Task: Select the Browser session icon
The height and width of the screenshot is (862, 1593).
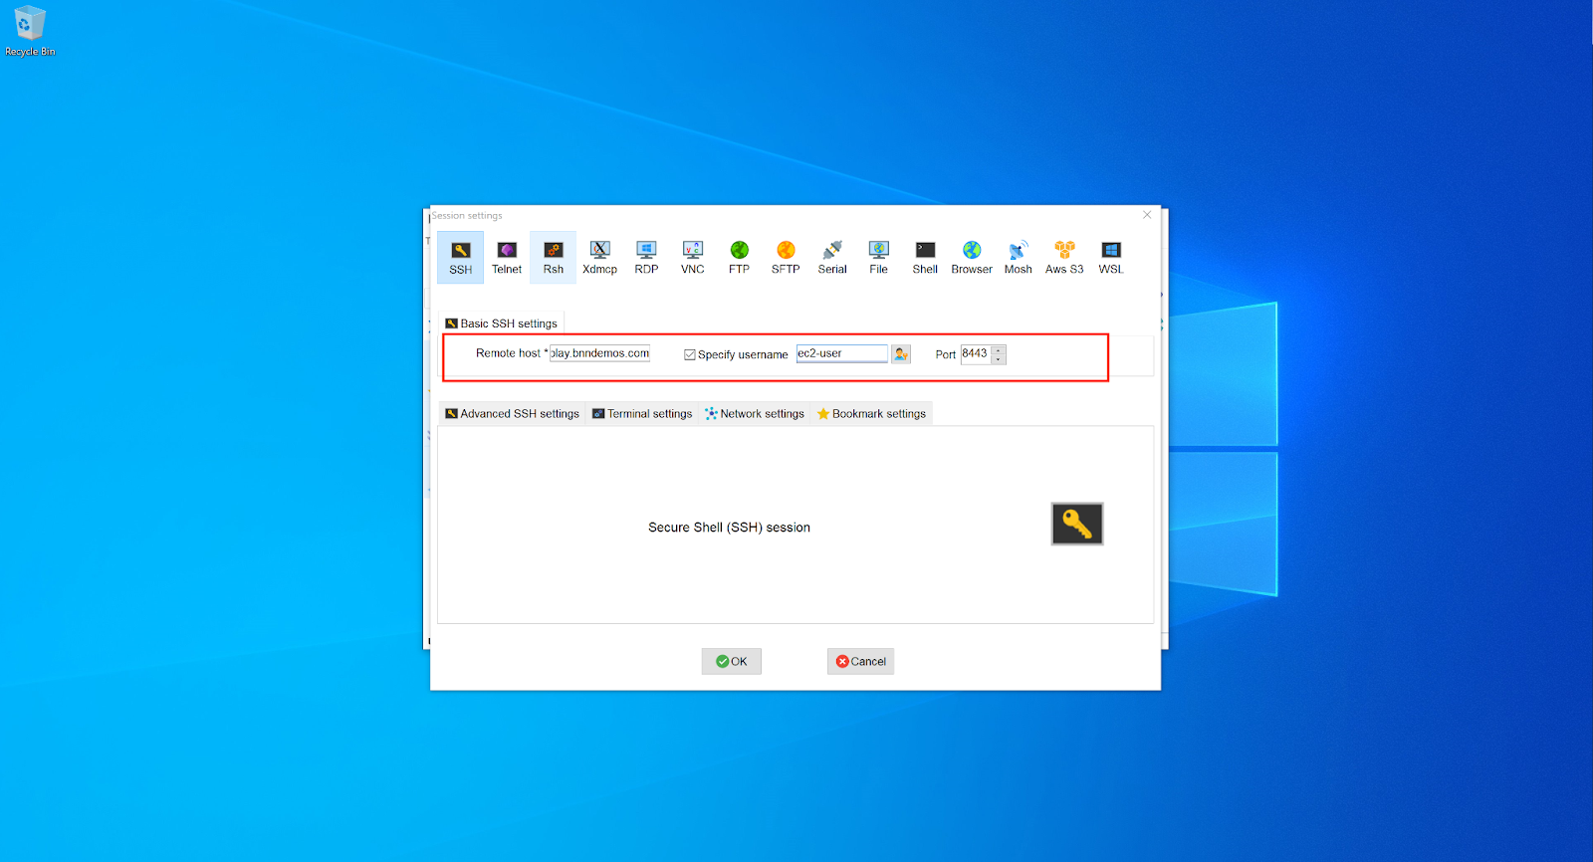Action: (972, 258)
